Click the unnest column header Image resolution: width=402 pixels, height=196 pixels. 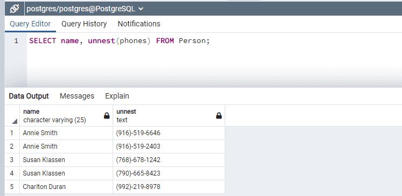(169, 116)
